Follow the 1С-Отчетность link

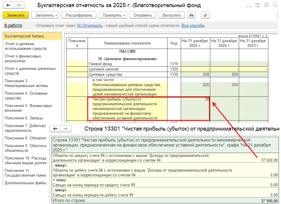[89, 26]
